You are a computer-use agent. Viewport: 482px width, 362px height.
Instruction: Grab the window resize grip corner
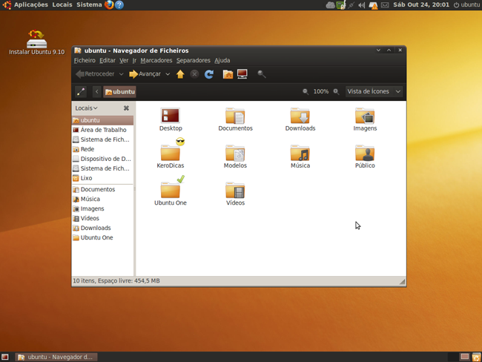click(x=402, y=281)
